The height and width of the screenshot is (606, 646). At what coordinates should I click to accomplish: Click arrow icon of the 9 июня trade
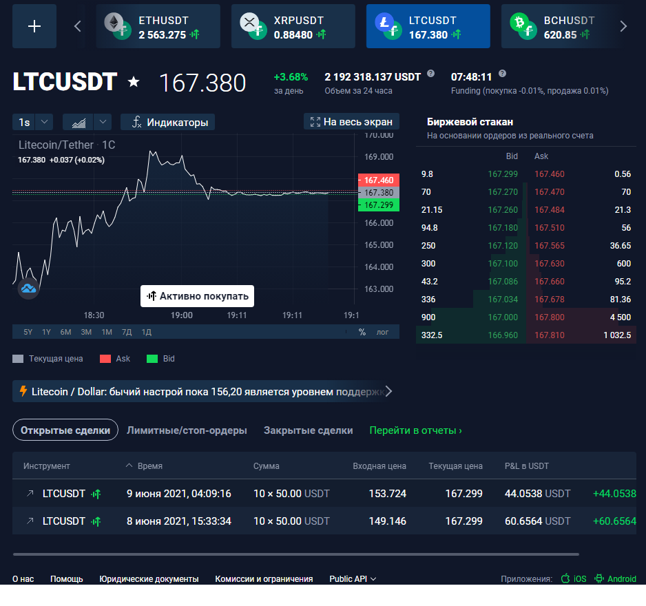[x=30, y=493]
